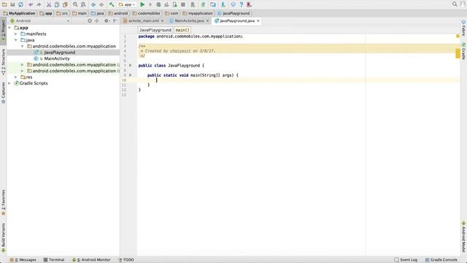Toggle the Project tool window tab

tap(3, 30)
